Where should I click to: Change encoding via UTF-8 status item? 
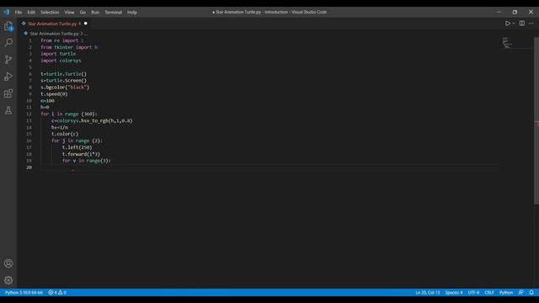pos(473,293)
